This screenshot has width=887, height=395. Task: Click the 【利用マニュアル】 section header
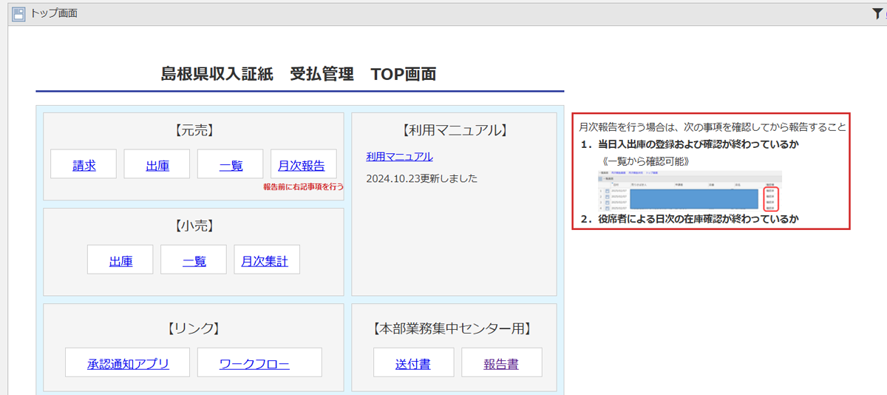[x=454, y=130]
